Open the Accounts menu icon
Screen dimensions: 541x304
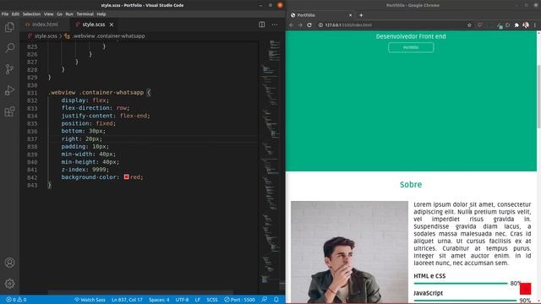point(9,263)
